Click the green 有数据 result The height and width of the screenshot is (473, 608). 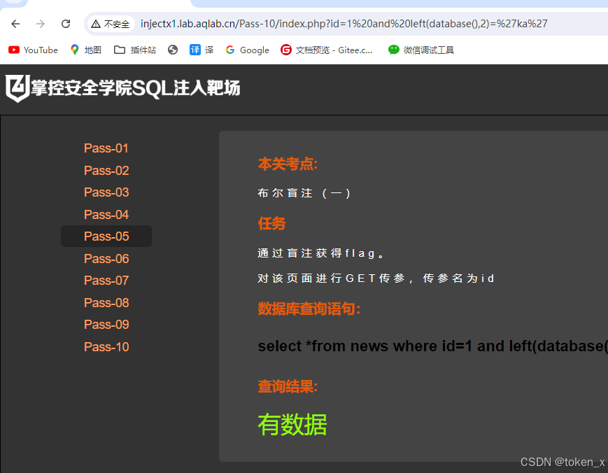pos(292,425)
